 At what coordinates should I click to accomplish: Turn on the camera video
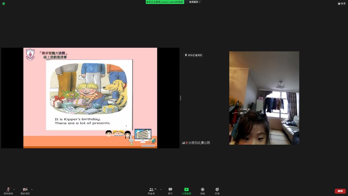tap(25, 190)
